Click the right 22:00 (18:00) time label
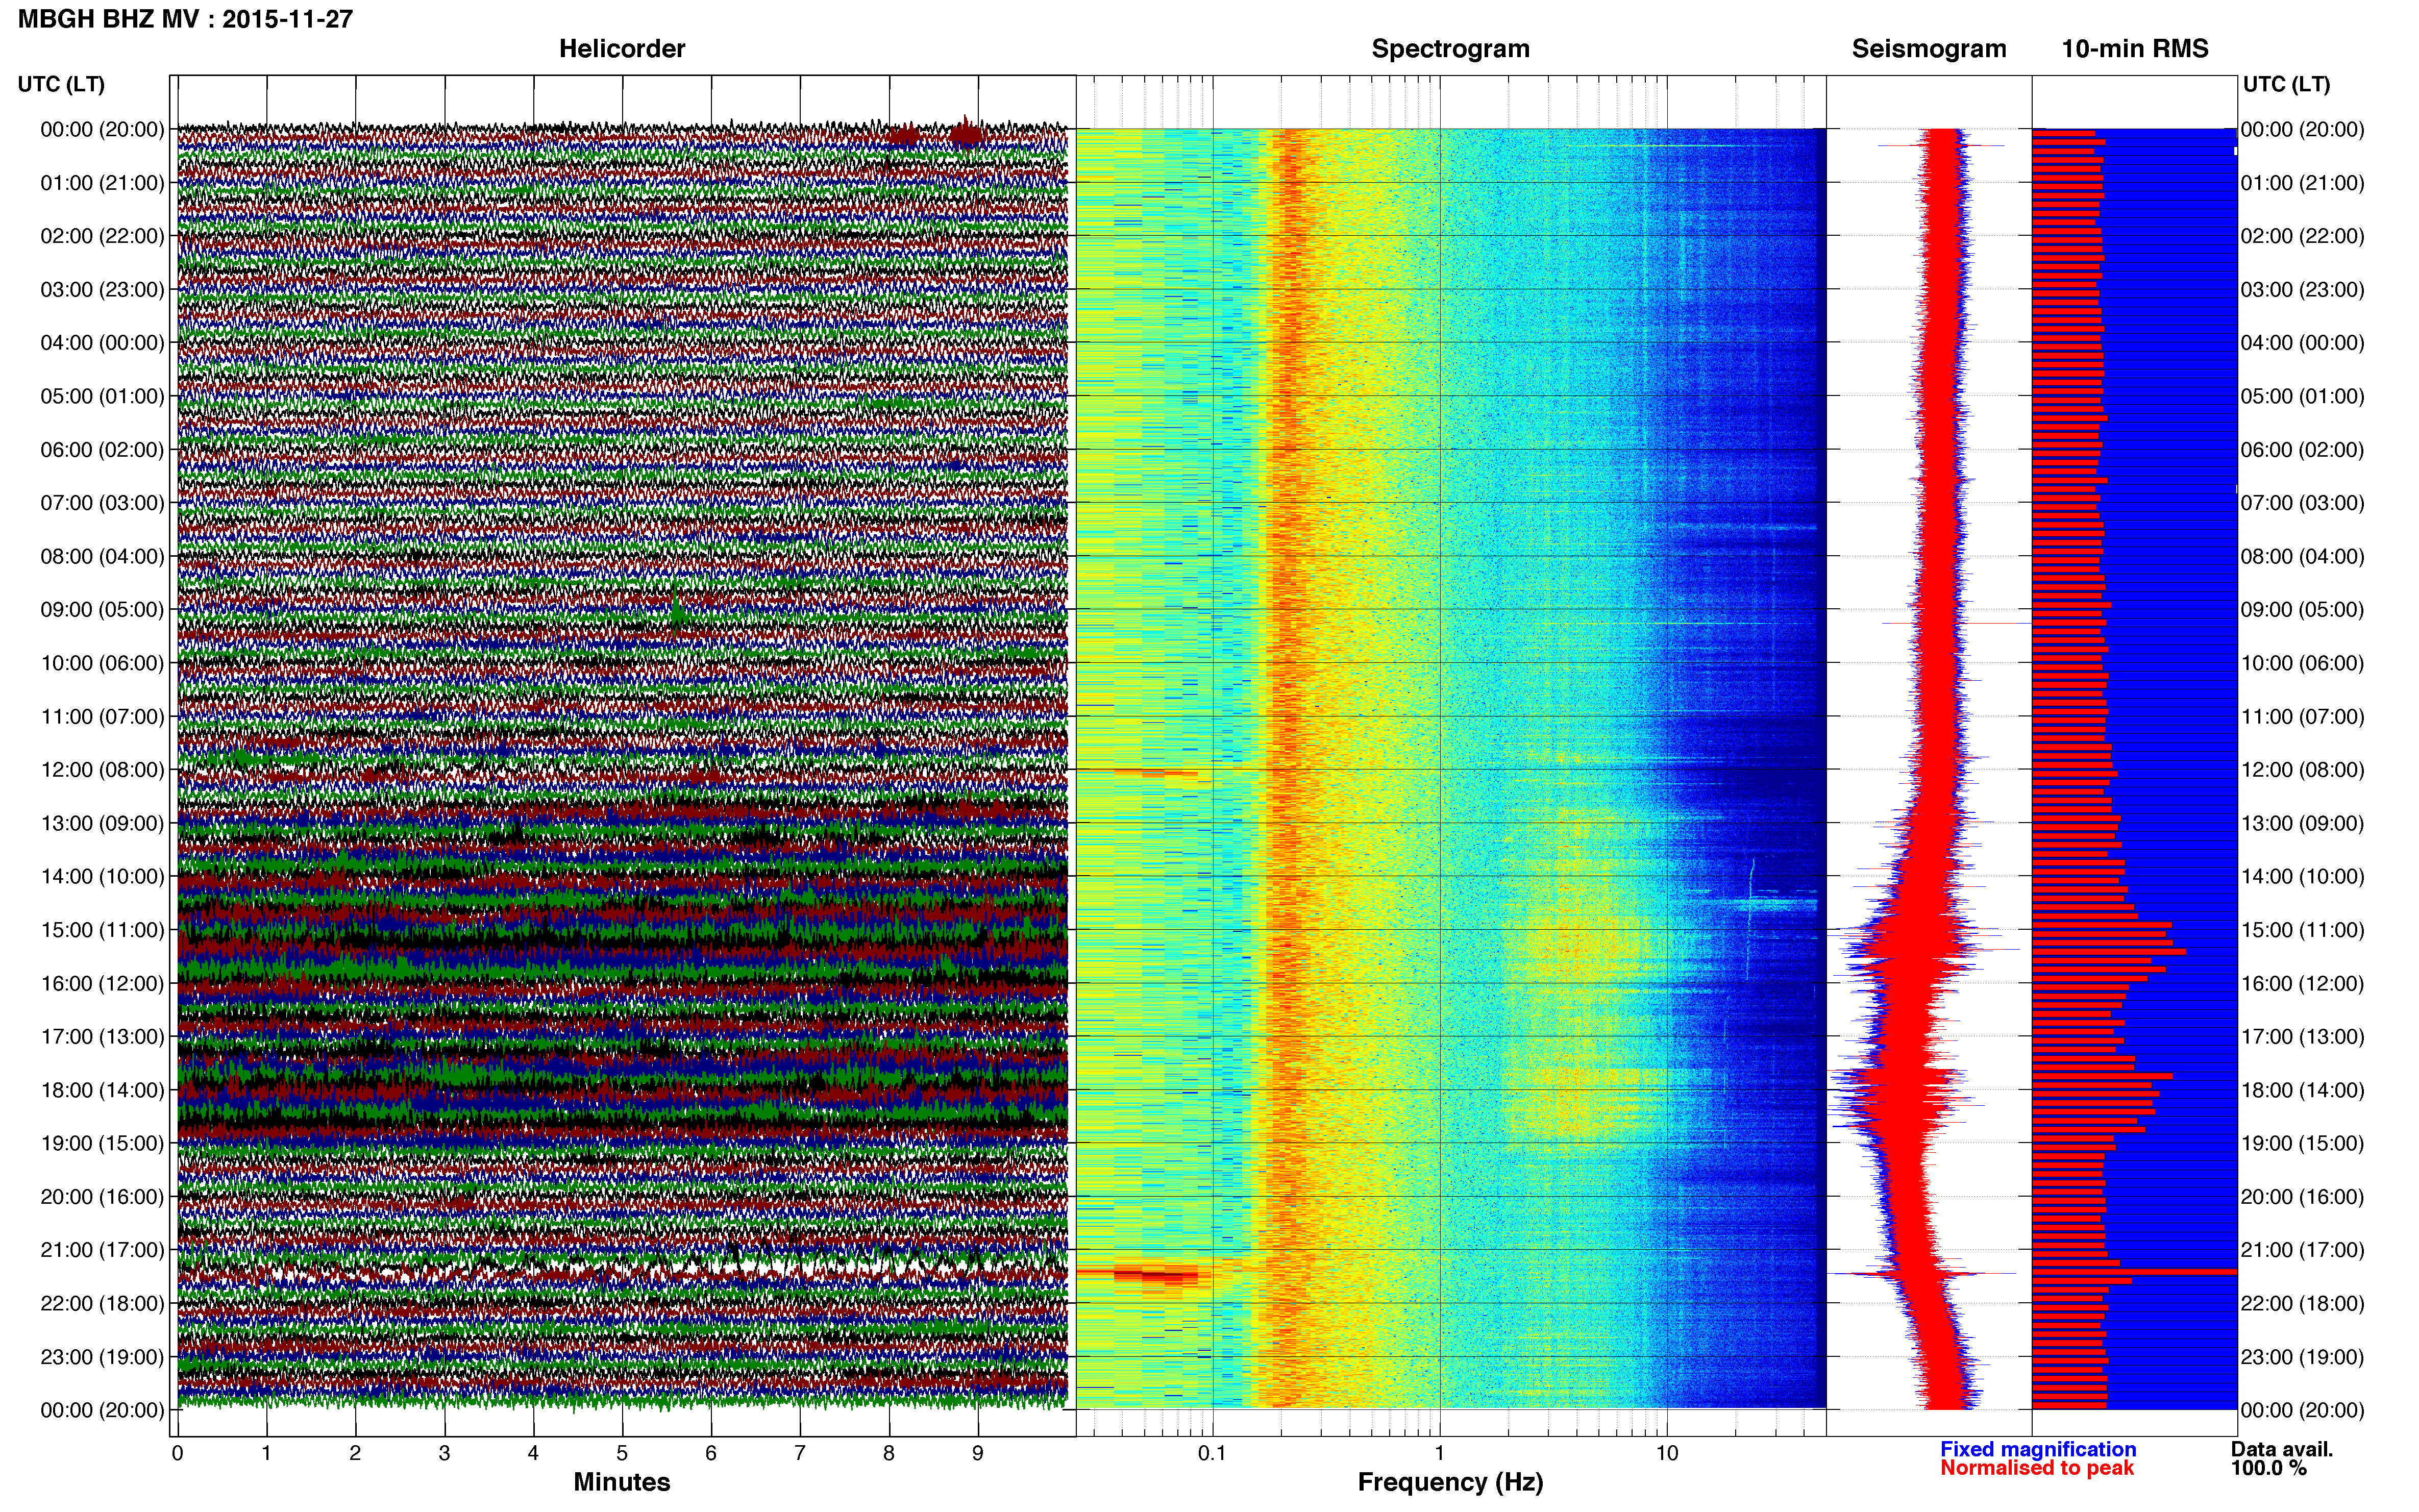This screenshot has height=1512, width=2419. pyautogui.click(x=2302, y=1303)
